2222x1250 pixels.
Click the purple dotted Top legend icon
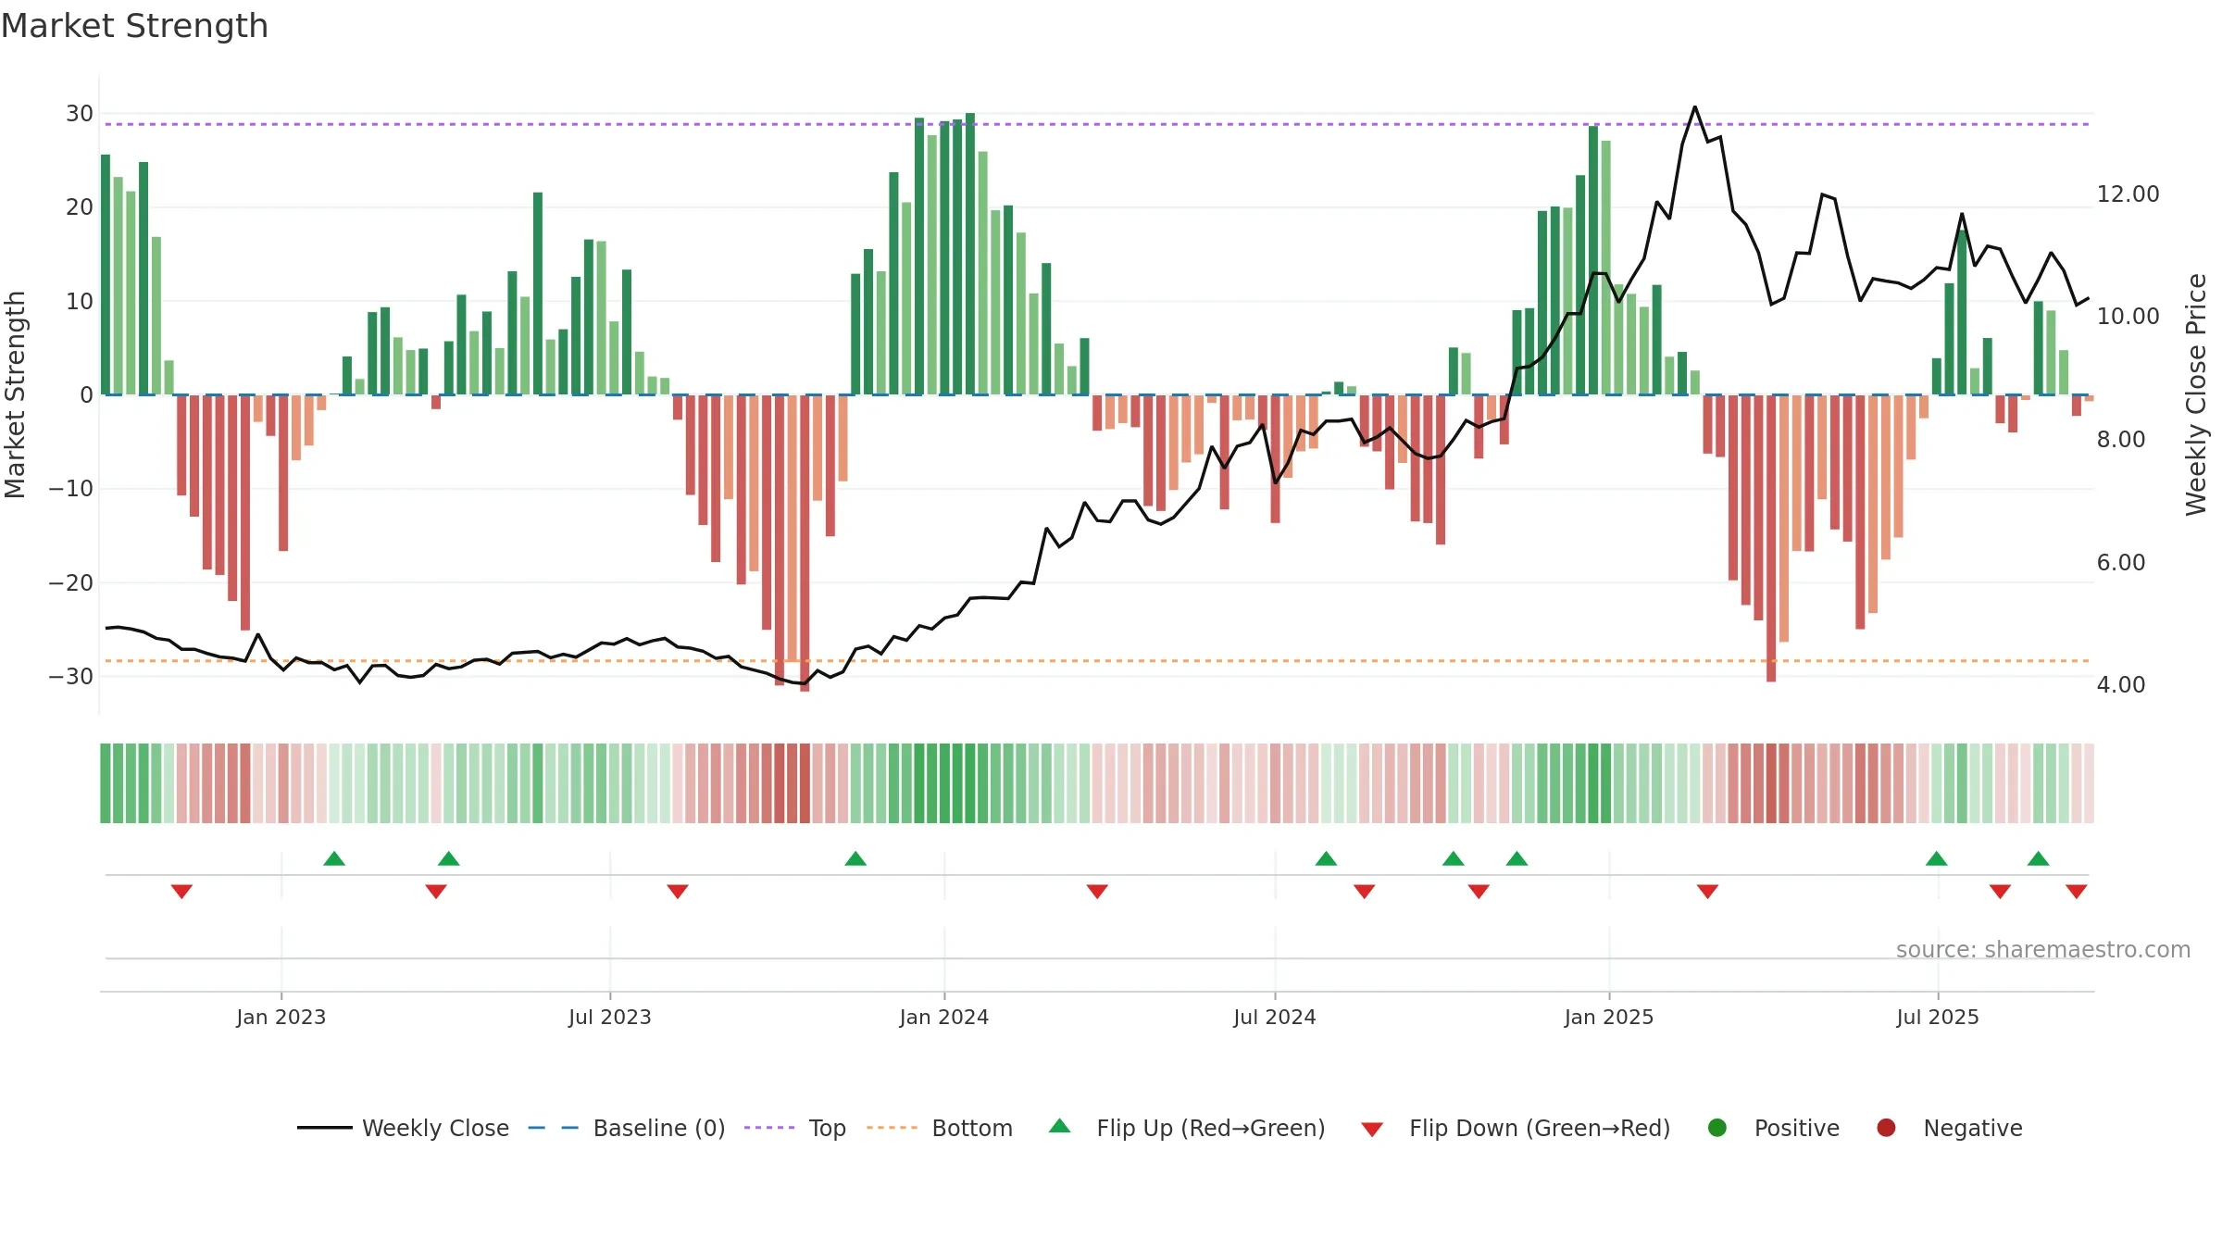769,1128
